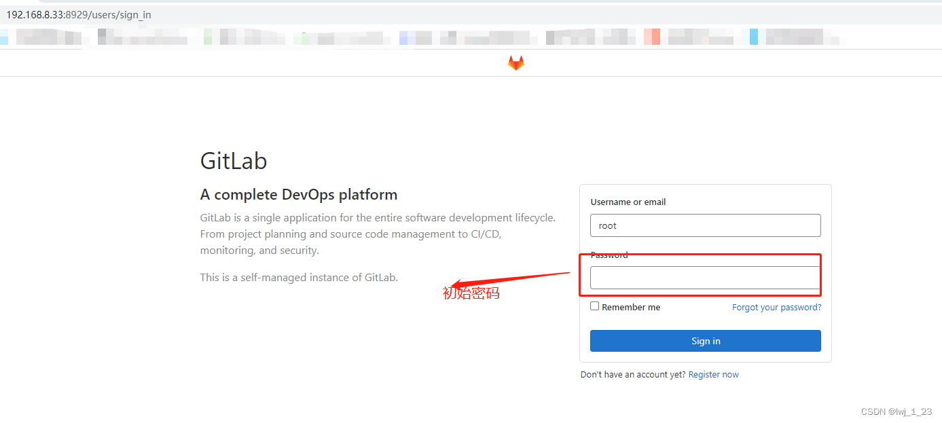Enable the Remember me checkbox

pos(594,306)
